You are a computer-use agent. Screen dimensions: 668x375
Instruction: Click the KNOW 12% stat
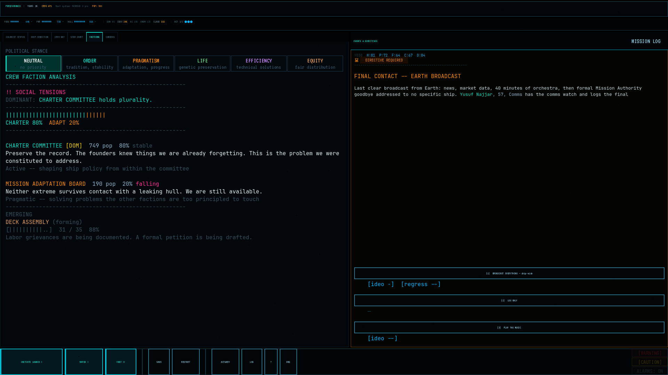point(145,22)
